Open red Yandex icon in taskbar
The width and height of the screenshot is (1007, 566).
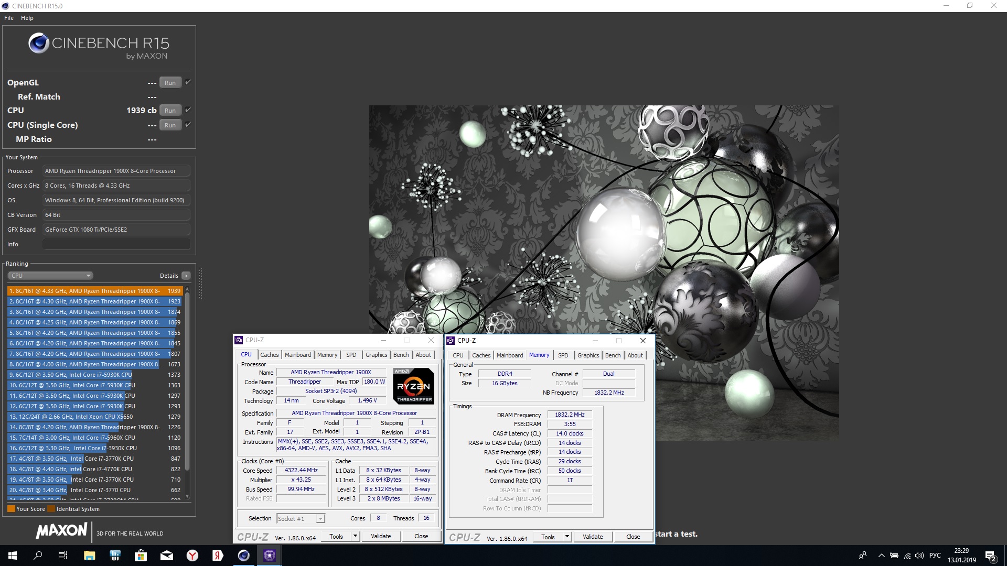[x=218, y=556]
